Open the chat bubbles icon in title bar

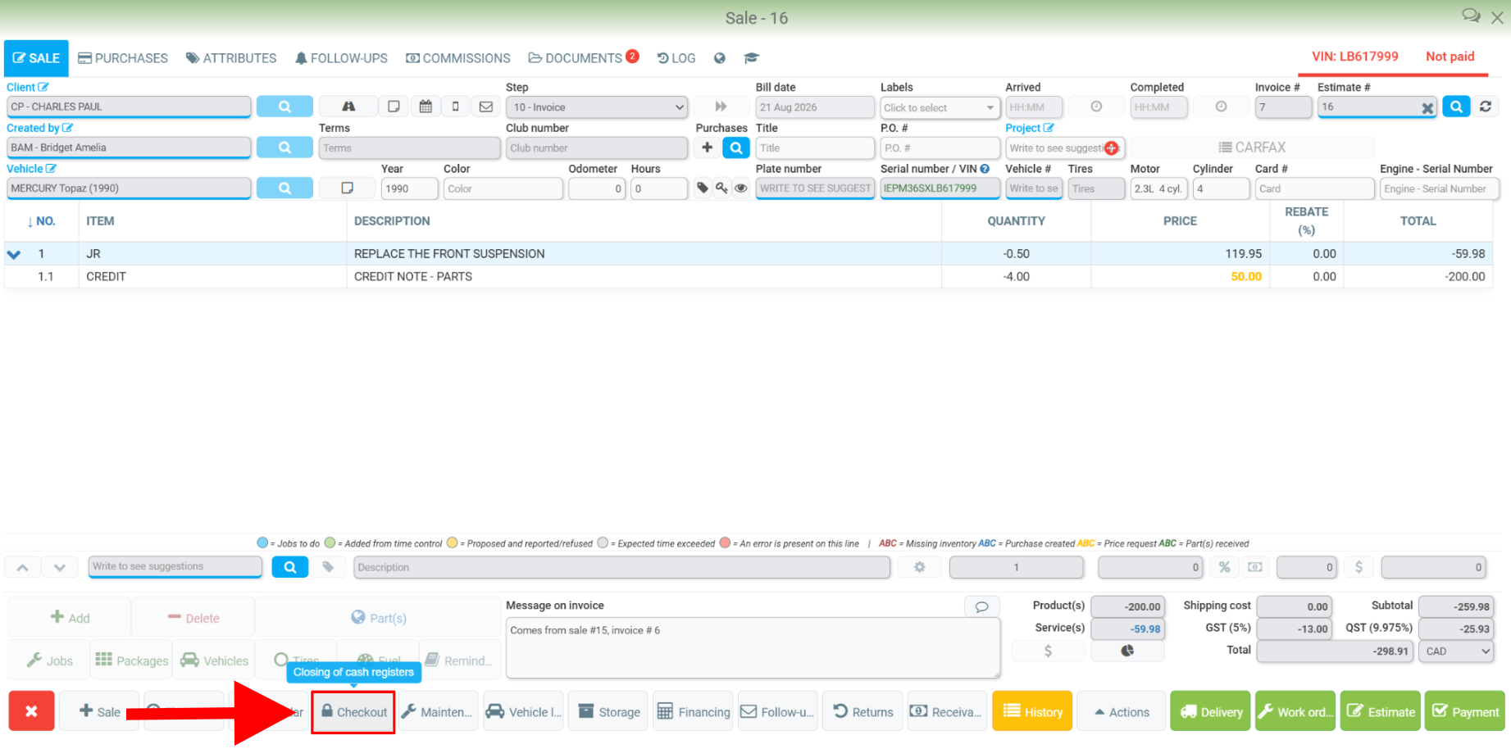(x=1471, y=16)
